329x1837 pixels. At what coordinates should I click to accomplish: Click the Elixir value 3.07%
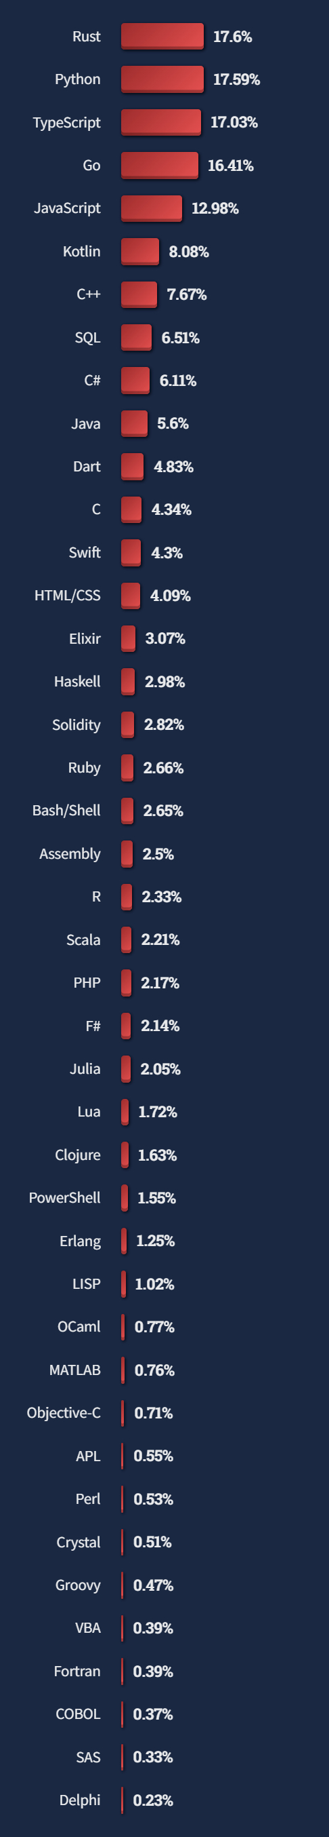(x=165, y=638)
